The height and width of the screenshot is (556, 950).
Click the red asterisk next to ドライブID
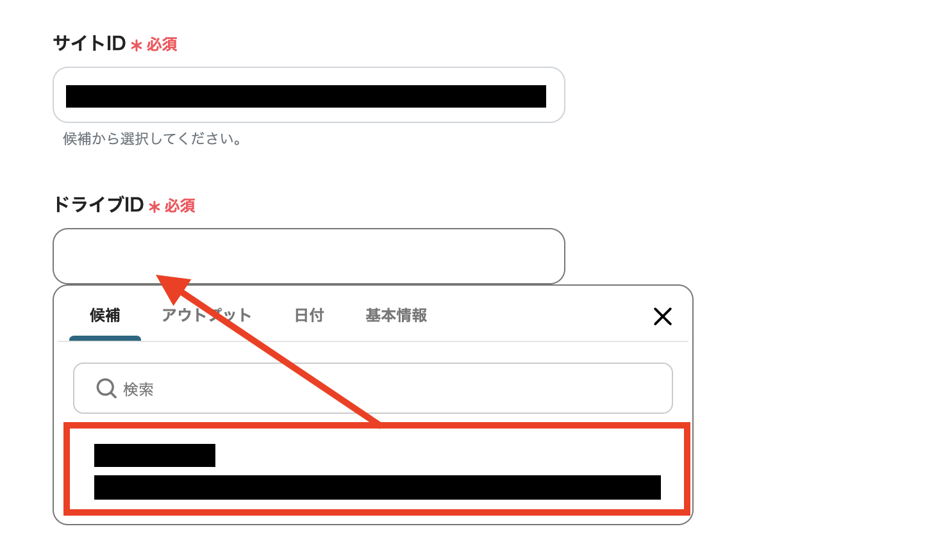click(x=154, y=207)
